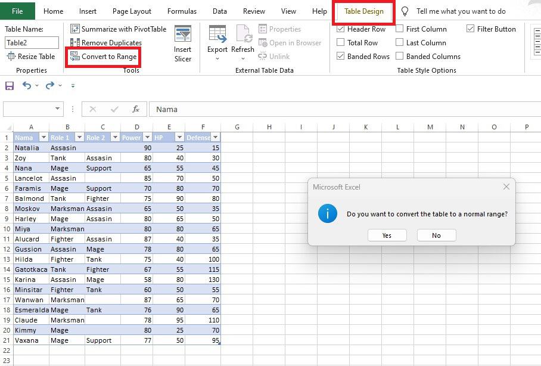This screenshot has height=366, width=541.
Task: Click Remove Duplicates tool
Action: point(106,42)
